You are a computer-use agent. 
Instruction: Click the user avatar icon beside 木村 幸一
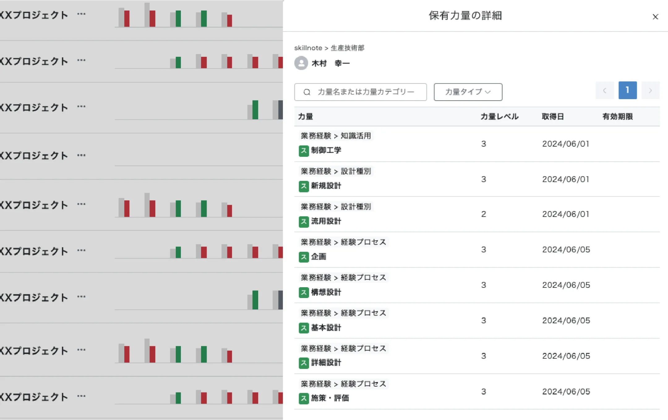[301, 63]
